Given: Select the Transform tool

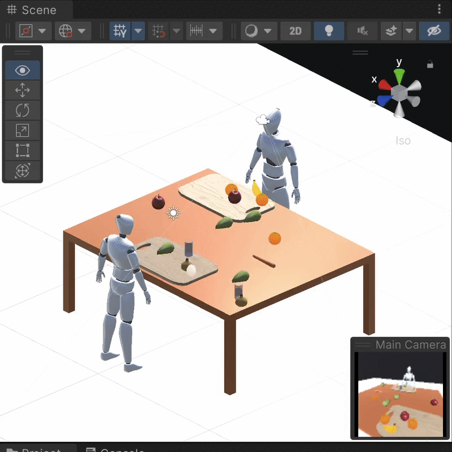Looking at the screenshot, I should 23,171.
